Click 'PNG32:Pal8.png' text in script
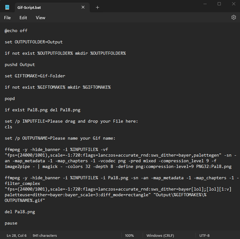Viewport: 240px width, 239px height. [x=214, y=166]
